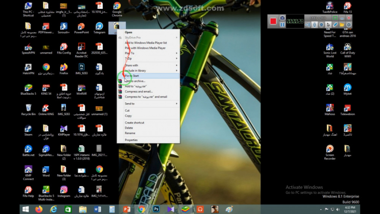Select the Google Chrome desktop shortcut

pos(117,9)
